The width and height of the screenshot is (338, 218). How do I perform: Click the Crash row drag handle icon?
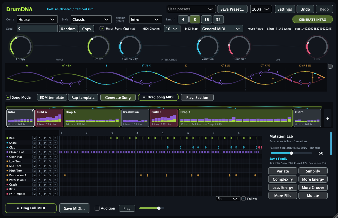(55, 184)
